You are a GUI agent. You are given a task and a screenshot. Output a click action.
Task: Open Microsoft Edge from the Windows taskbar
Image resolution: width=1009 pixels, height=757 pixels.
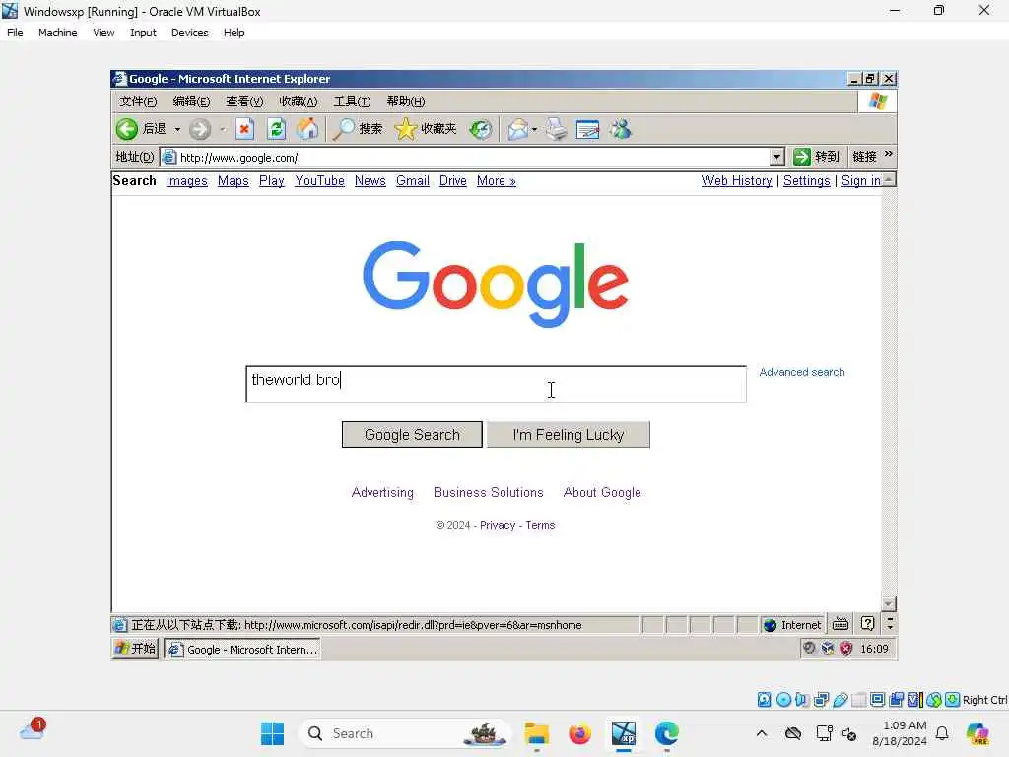tap(667, 733)
